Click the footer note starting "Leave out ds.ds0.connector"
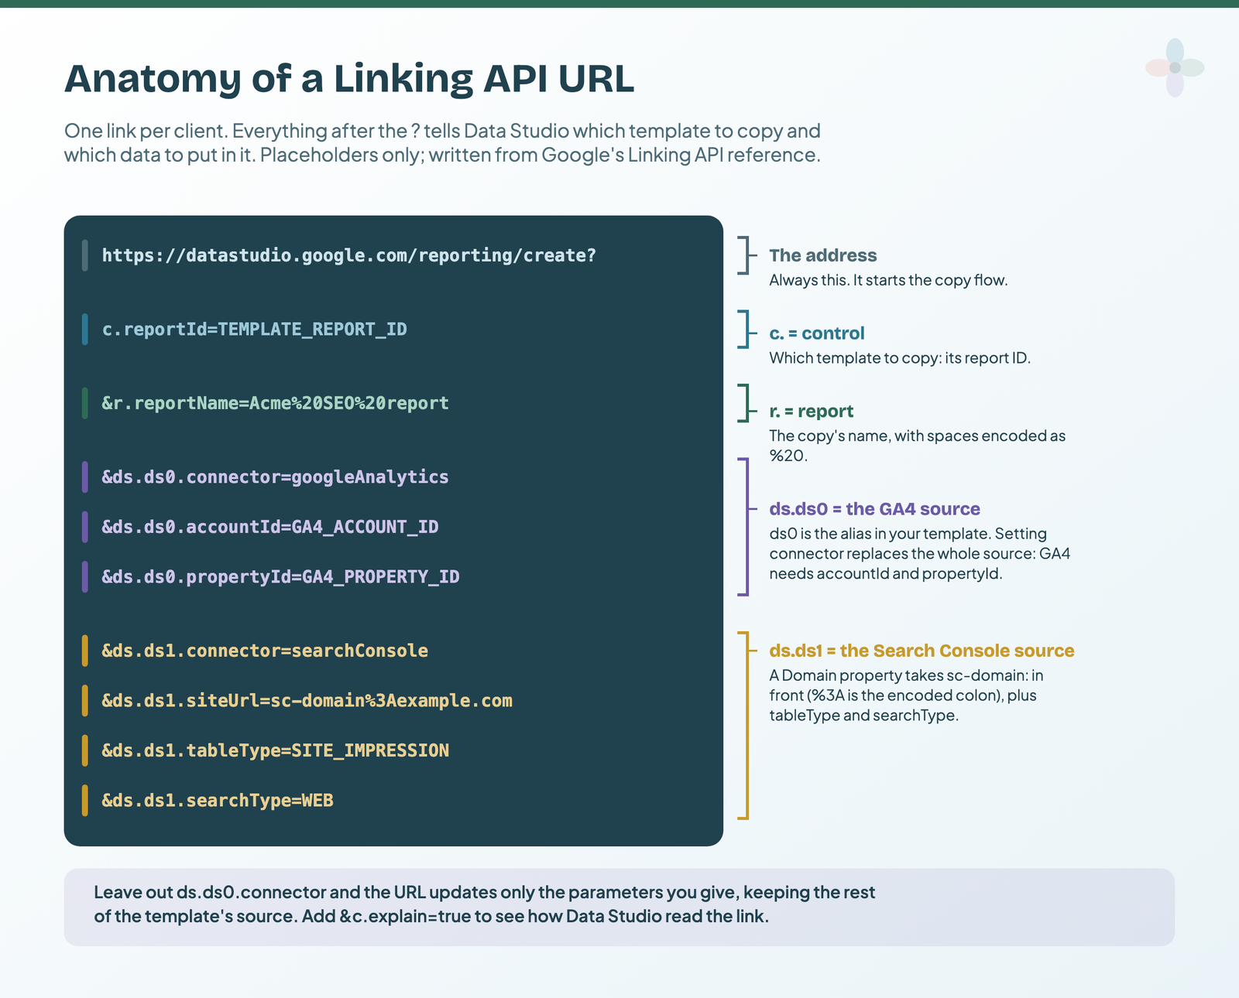 [x=485, y=904]
